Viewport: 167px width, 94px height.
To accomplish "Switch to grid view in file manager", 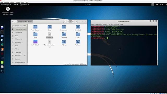I will [x=70, y=22].
